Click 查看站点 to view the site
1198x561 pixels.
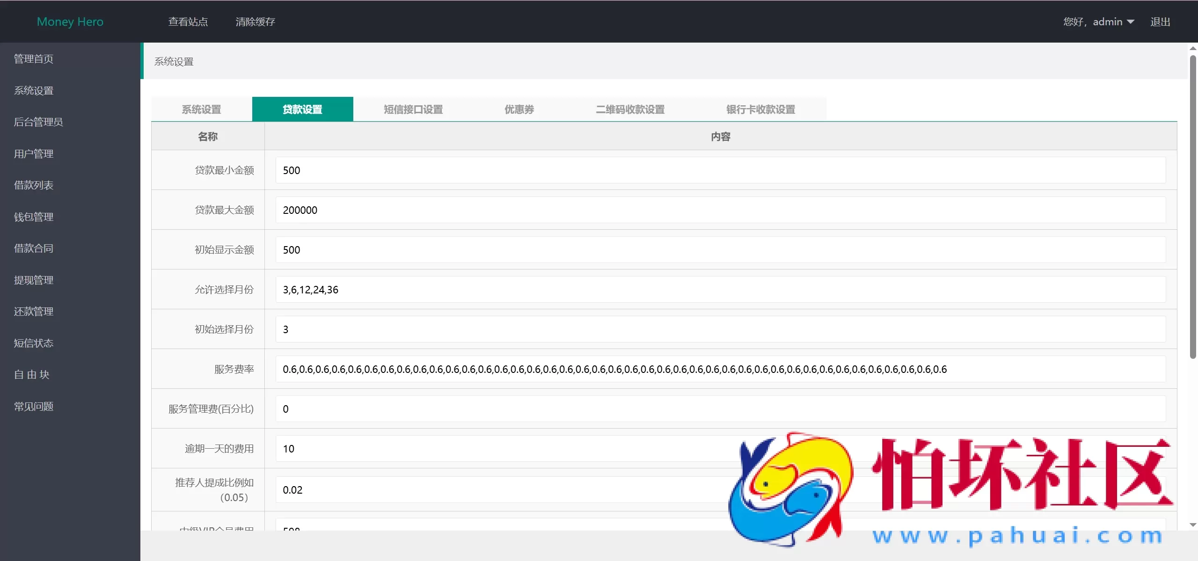188,21
